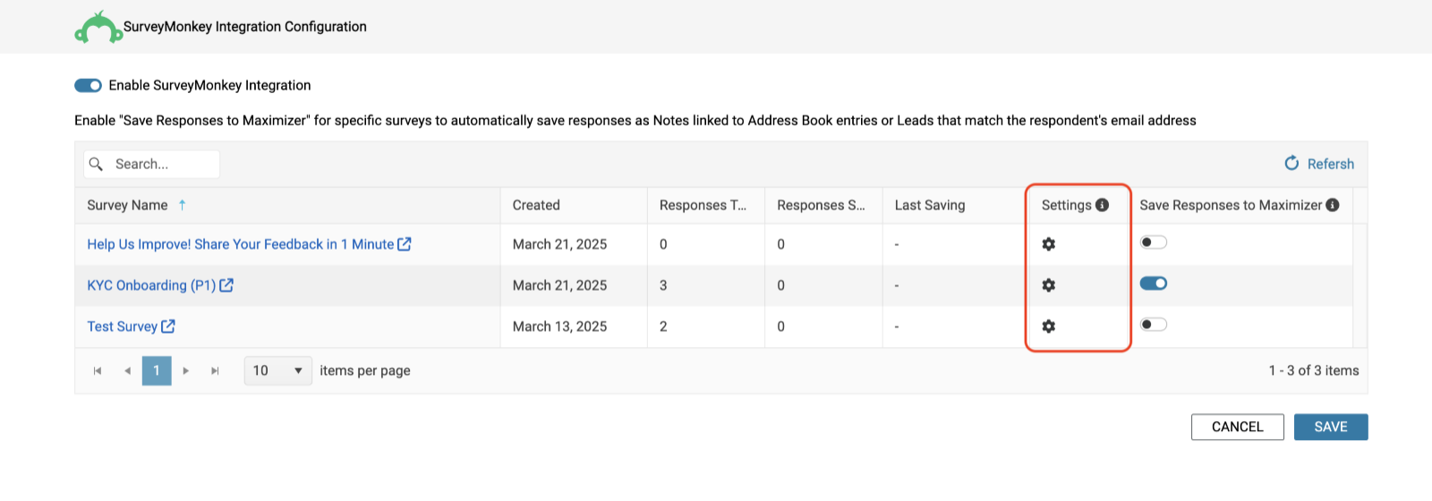The image size is (1432, 501).
Task: Open the Test Survey link
Action: 122,327
